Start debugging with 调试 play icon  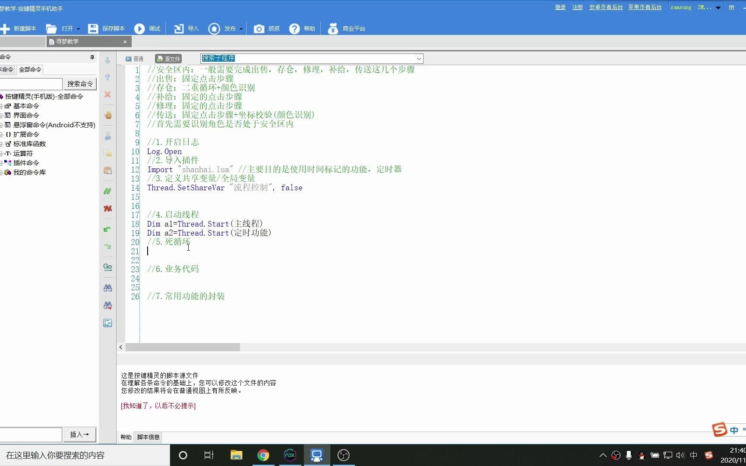pyautogui.click(x=139, y=28)
